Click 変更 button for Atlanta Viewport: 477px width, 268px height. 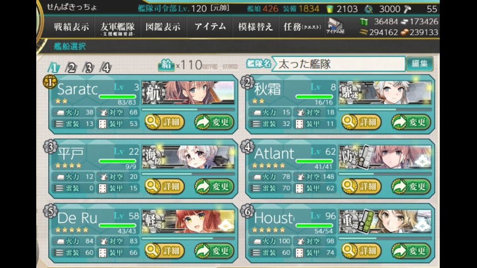coord(411,186)
